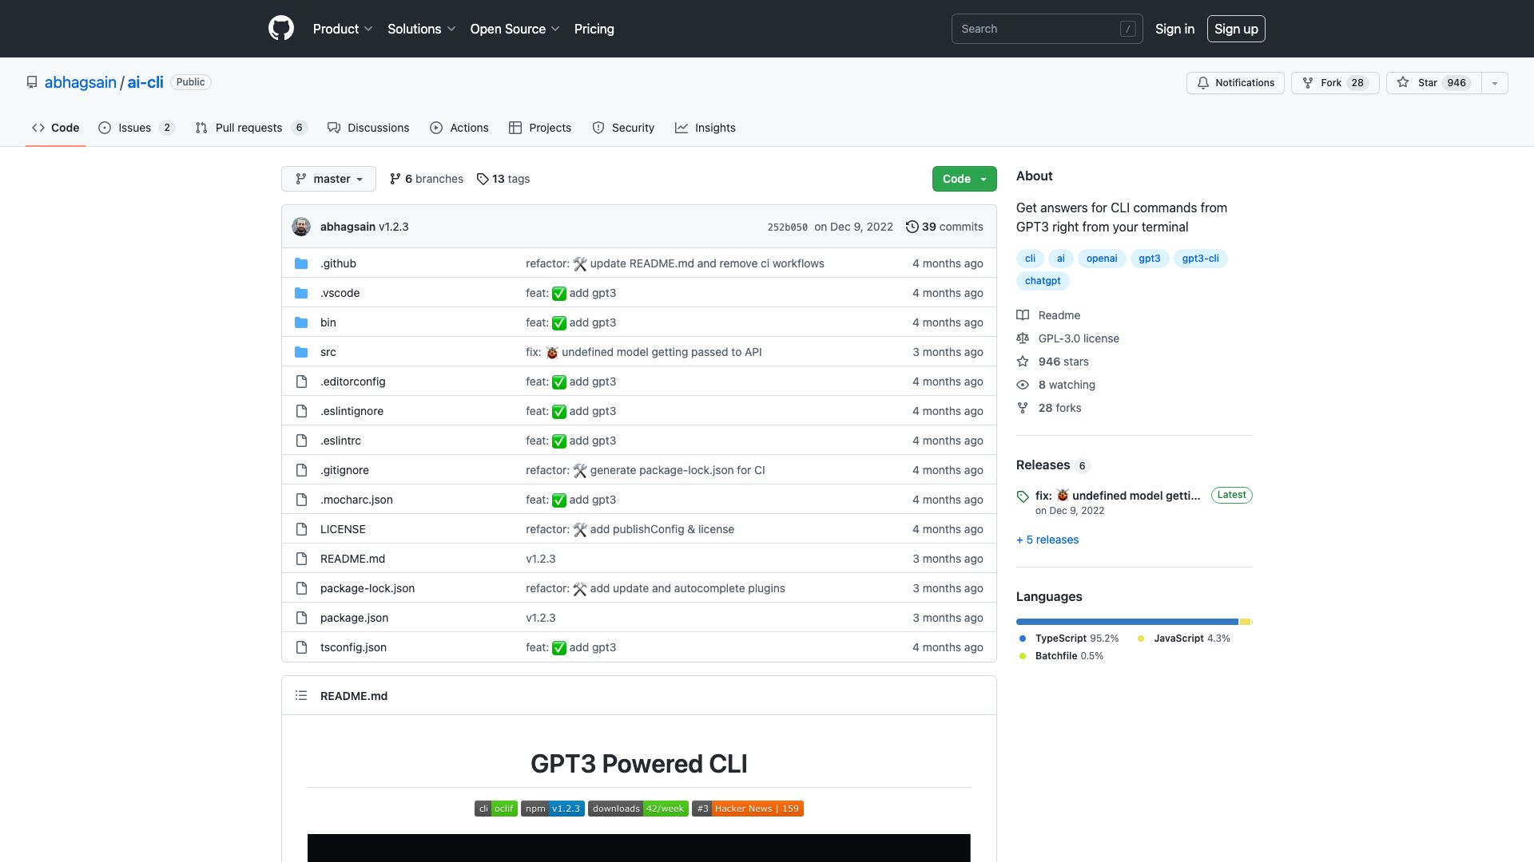The height and width of the screenshot is (862, 1534).
Task: Click the downloads 42/week badge
Action: click(638, 809)
